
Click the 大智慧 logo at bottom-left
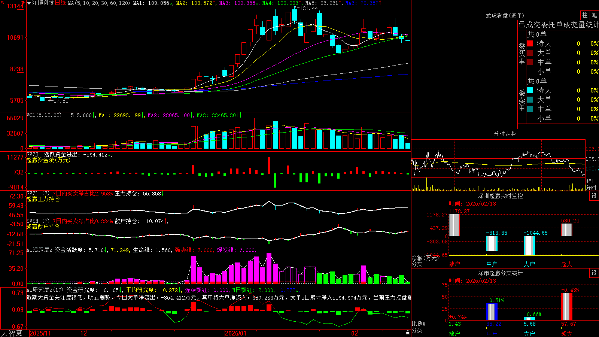12,333
